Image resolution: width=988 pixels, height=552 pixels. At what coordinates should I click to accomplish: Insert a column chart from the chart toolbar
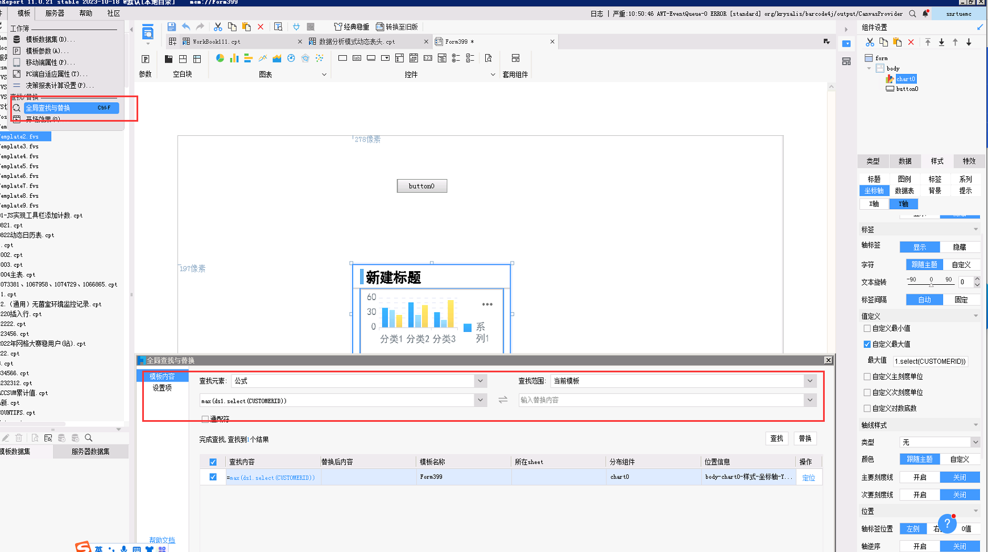point(234,59)
